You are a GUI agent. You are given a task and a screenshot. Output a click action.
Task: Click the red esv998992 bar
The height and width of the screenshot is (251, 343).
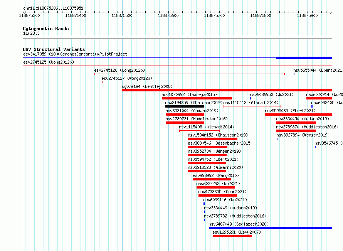click(x=212, y=179)
